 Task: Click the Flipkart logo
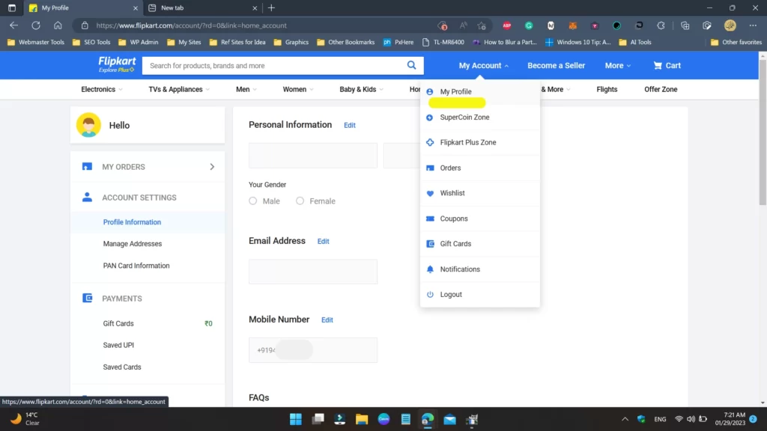(x=117, y=64)
